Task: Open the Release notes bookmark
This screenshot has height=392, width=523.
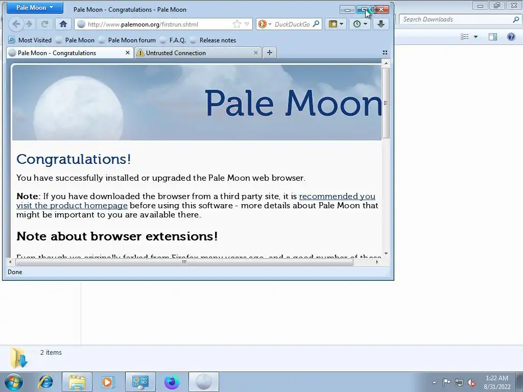Action: pos(213,40)
